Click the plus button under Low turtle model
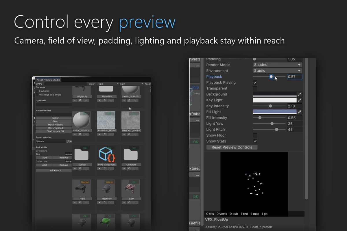 click(124, 202)
